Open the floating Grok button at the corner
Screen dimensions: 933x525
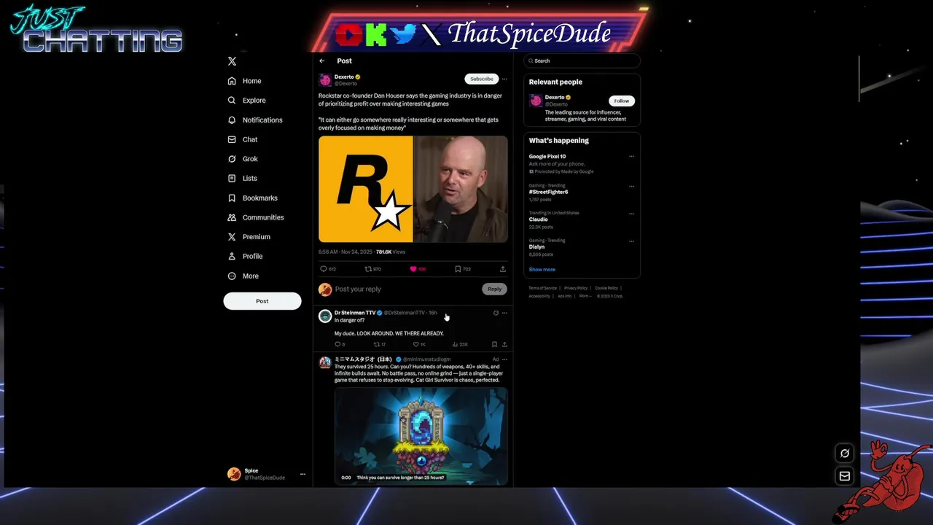pos(845,454)
